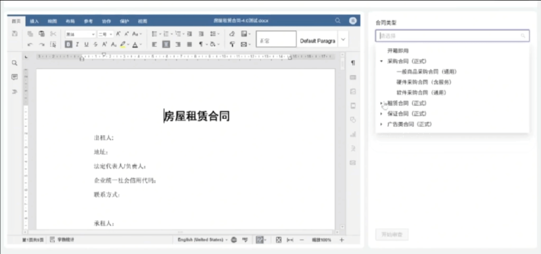Viewport: 541px width, 254px height.
Task: Switch to the 插入 ribbon tab
Action: click(x=34, y=21)
